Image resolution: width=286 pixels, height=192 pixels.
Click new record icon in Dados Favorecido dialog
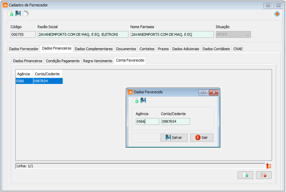tap(135, 100)
